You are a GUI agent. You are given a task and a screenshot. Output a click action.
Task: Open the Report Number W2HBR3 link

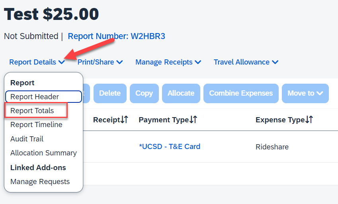(116, 36)
